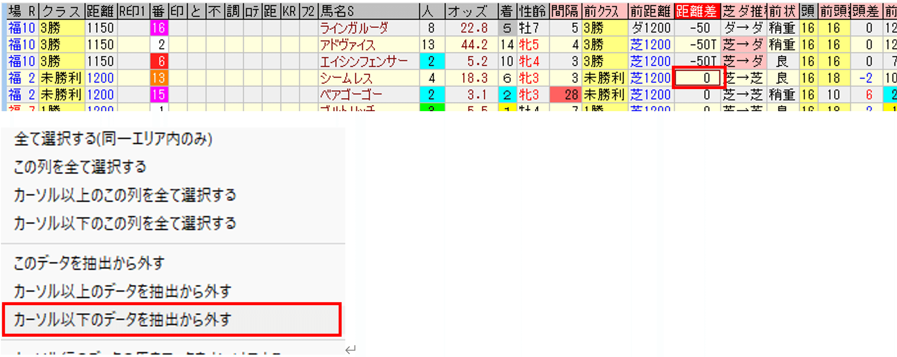Click 福10 venue cell in アドヴァイス row

click(22, 44)
